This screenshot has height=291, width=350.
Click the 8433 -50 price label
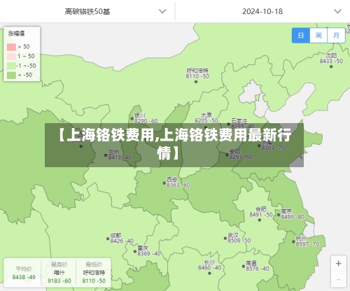tap(331, 61)
